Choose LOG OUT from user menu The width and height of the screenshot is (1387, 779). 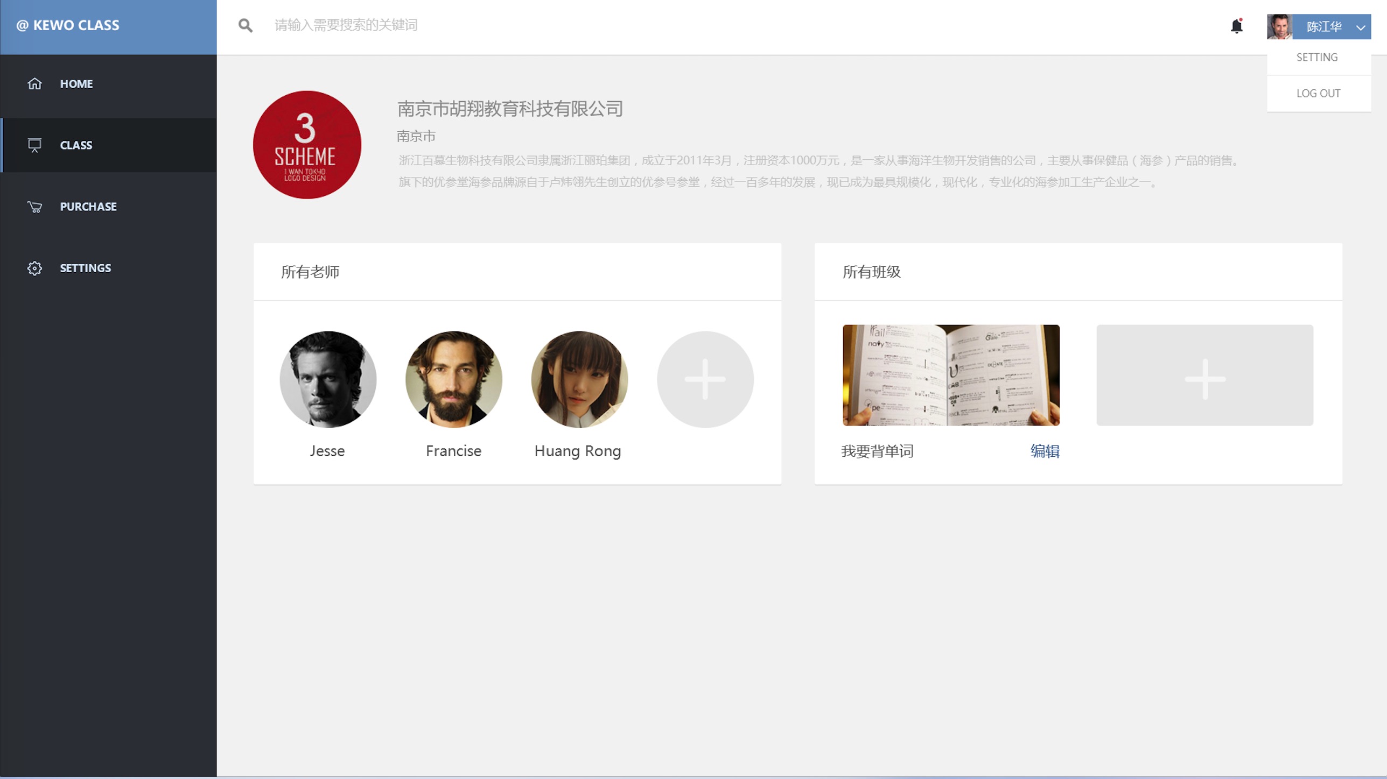click(x=1318, y=93)
